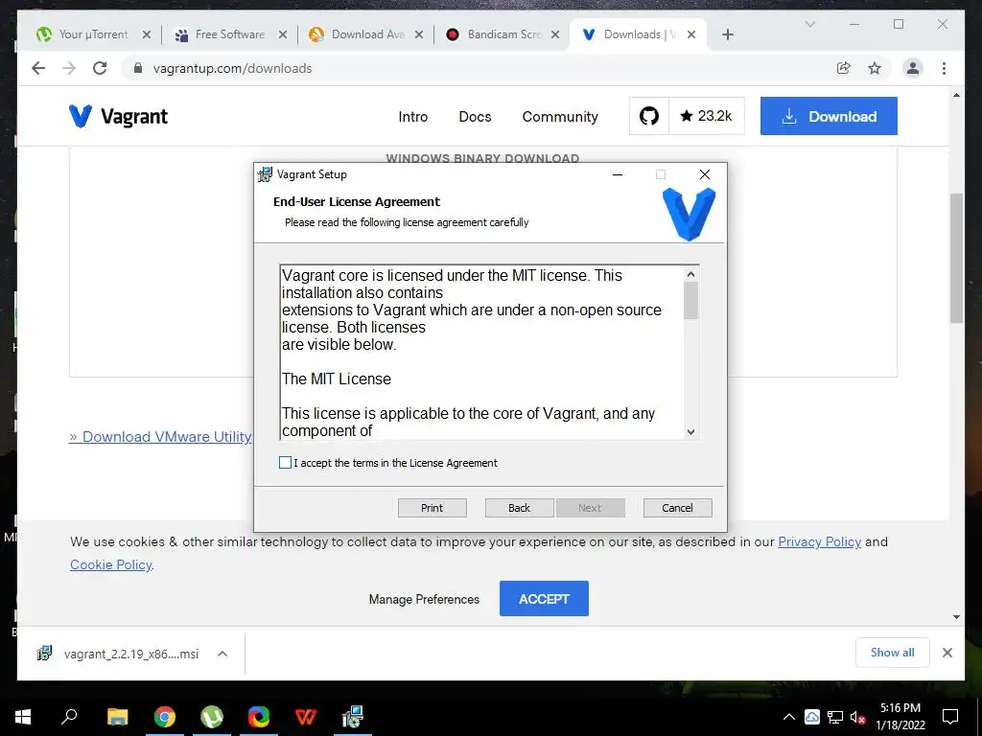
Task: Open µTorrent from the taskbar
Action: (x=212, y=717)
